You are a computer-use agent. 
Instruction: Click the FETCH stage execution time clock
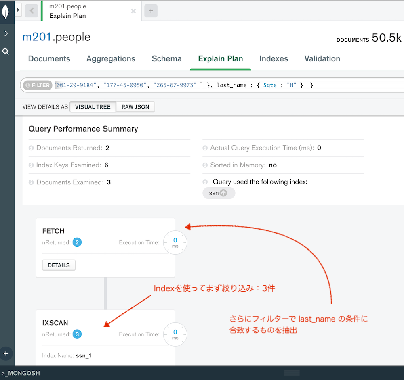tap(175, 242)
